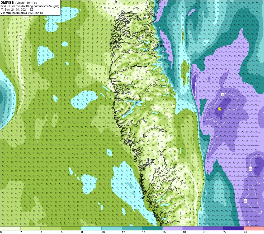
Task: Select the violet 20–22 m/s swatch
Action: [213, 228]
